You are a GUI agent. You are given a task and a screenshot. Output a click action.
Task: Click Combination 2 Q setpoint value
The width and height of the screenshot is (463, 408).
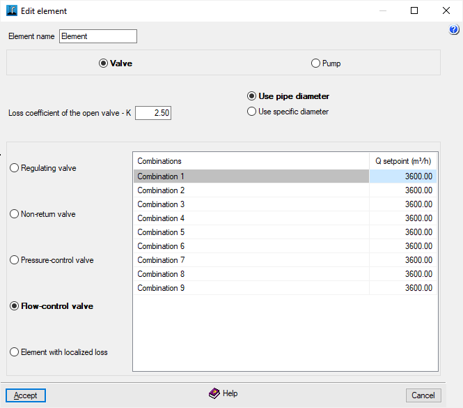click(403, 190)
